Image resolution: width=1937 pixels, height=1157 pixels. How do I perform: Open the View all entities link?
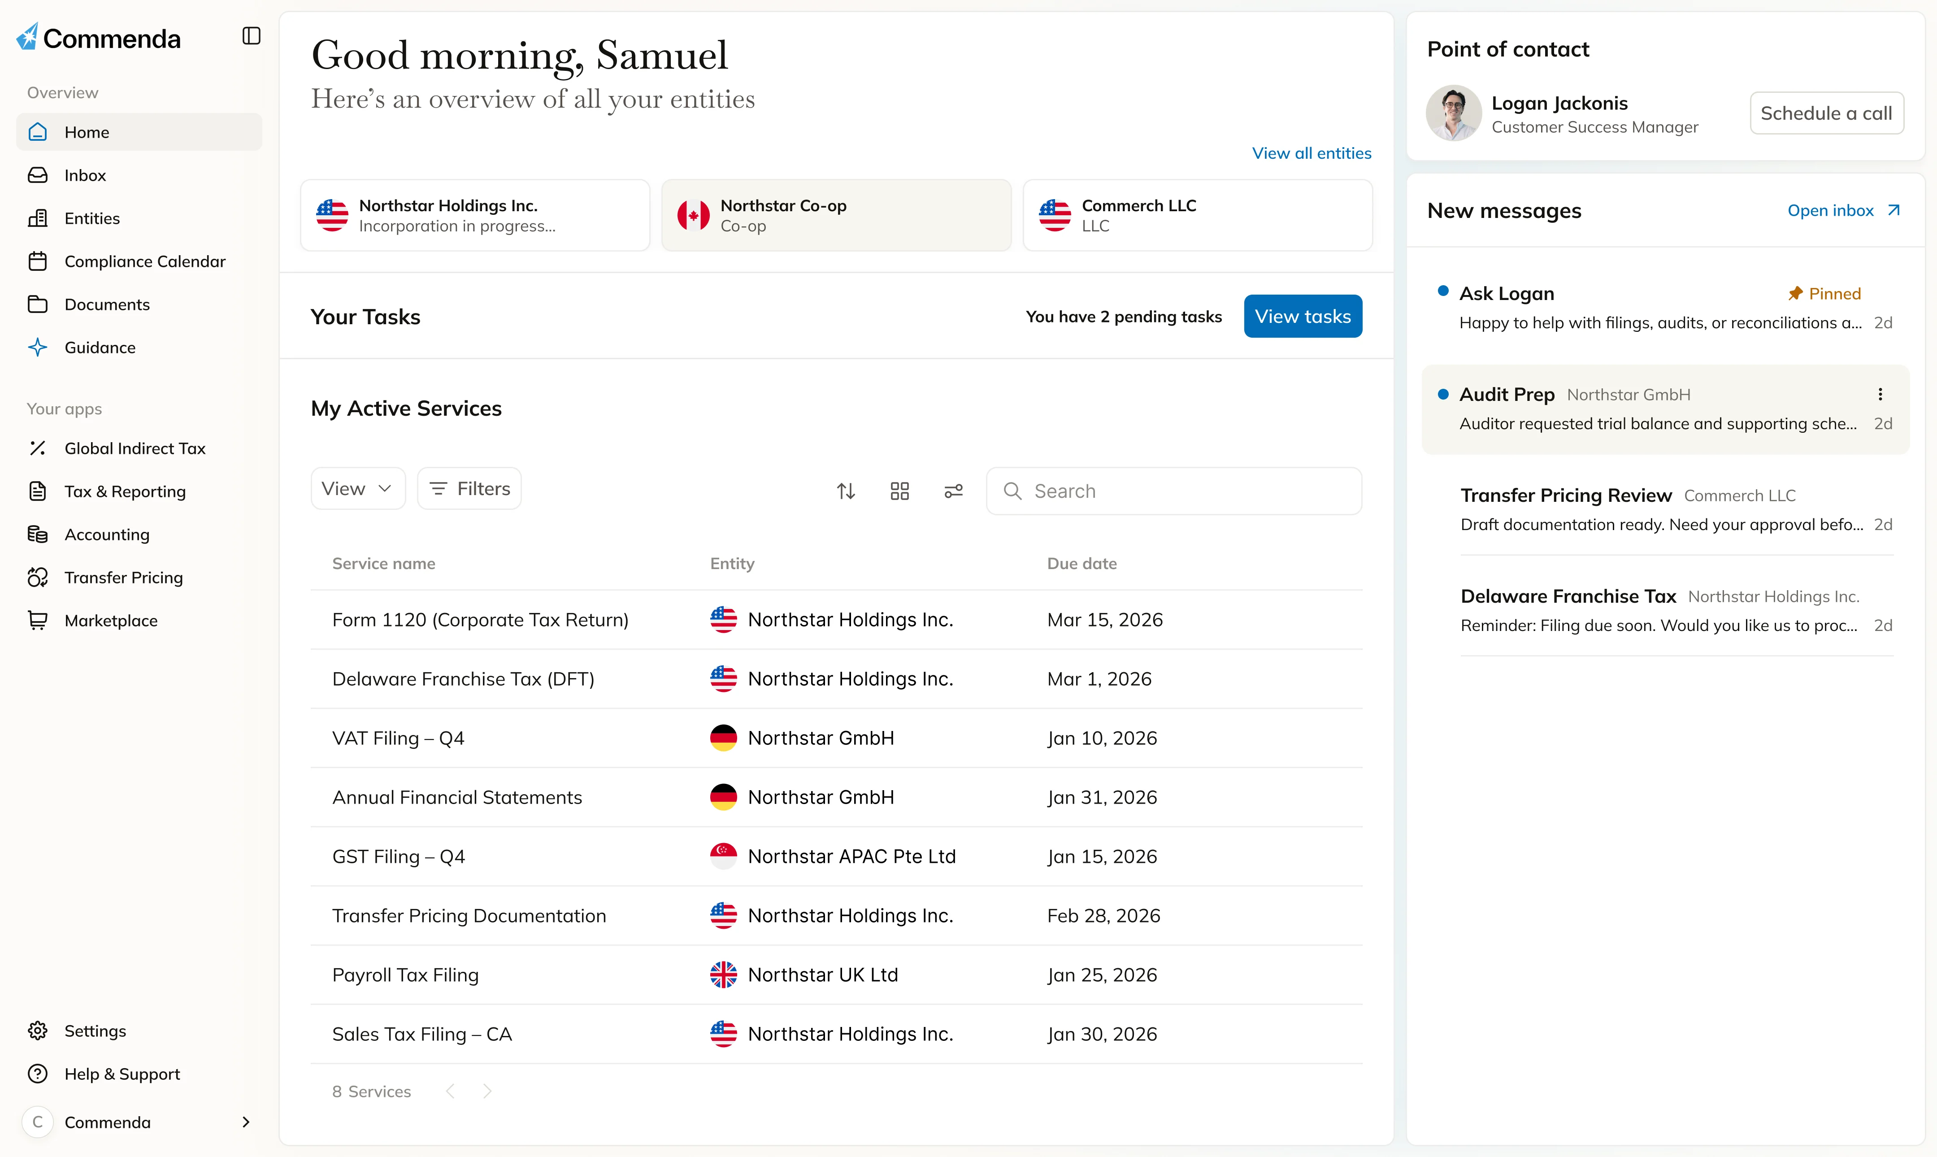click(x=1312, y=153)
